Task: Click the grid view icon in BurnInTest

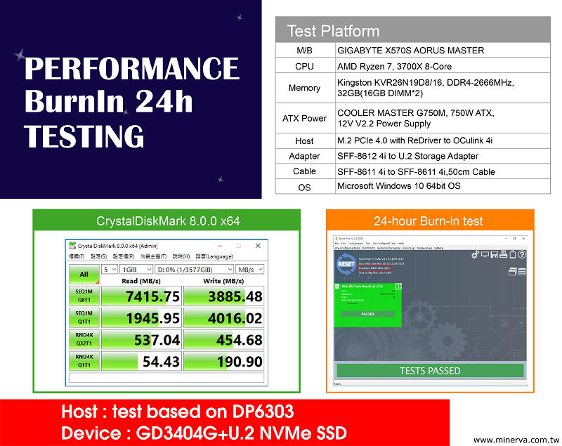Action: 522,272
